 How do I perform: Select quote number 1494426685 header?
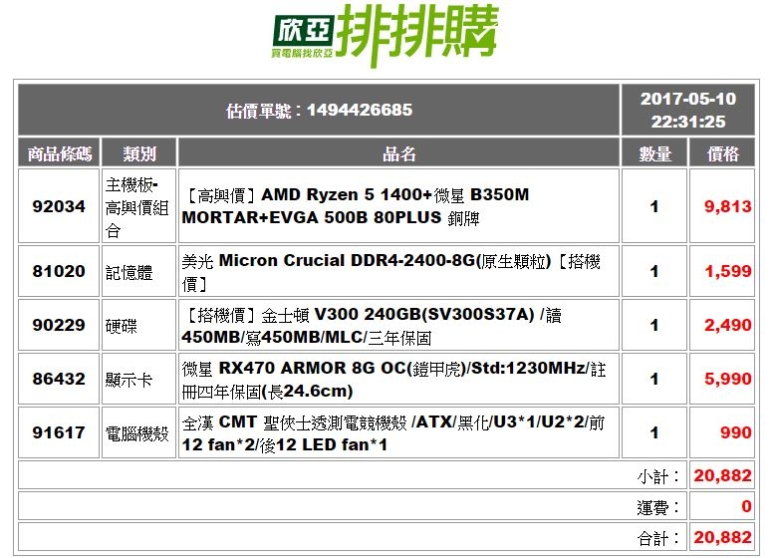(320, 110)
